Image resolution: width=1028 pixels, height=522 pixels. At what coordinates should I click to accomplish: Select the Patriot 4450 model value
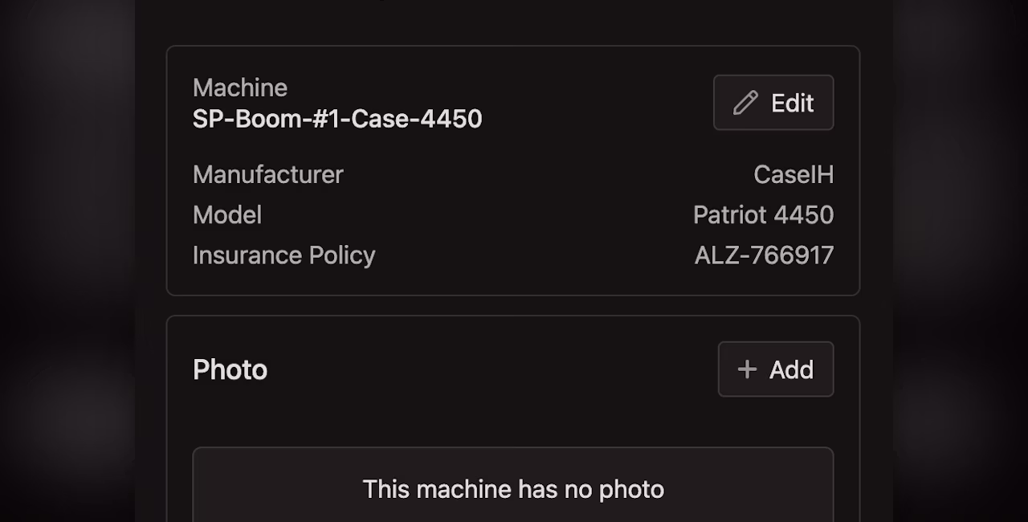click(x=763, y=214)
